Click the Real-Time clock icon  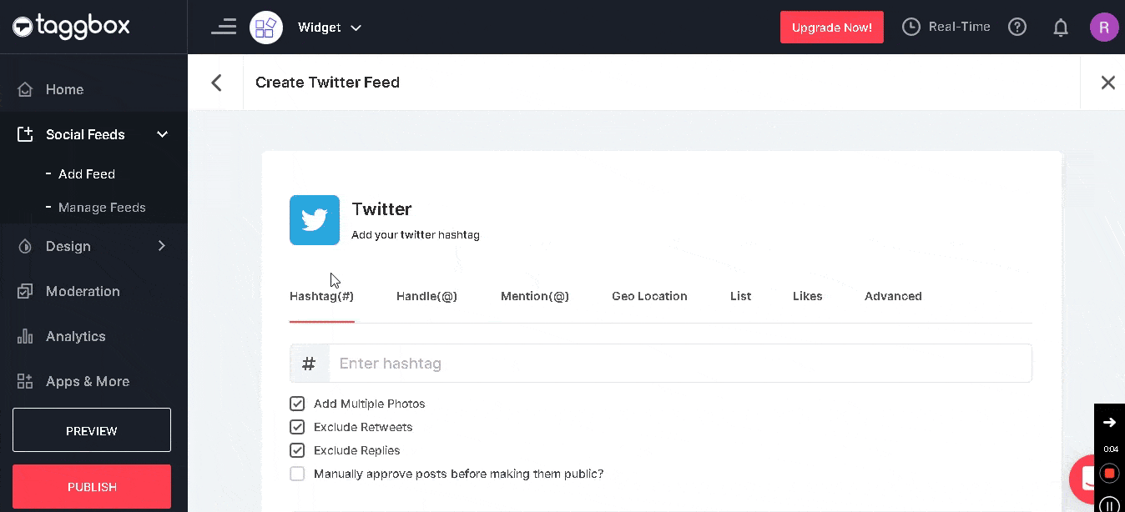(911, 27)
